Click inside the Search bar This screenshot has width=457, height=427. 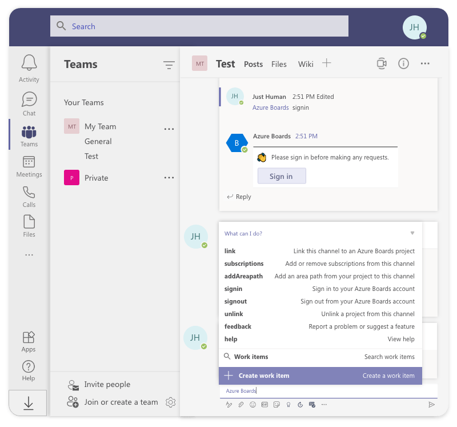199,26
